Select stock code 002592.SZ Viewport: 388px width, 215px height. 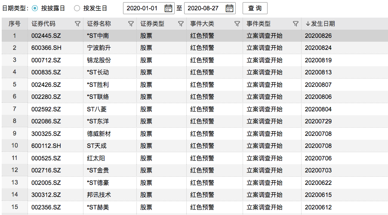(46, 109)
